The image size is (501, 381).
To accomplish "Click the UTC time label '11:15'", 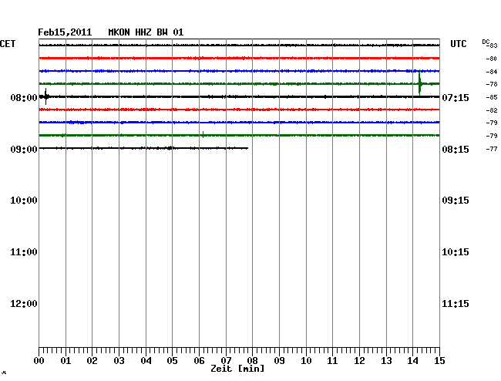I will coord(456,304).
